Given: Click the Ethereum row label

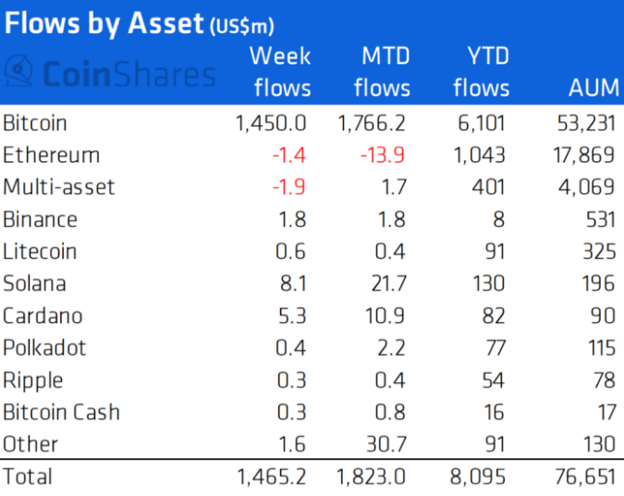Looking at the screenshot, I should [x=51, y=155].
